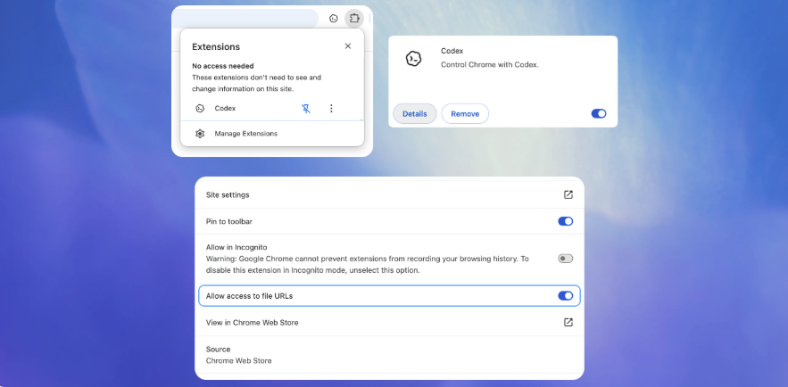Screen dimensions: 788x387
Task: Click the Chrome Web Store source text
Action: pyautogui.click(x=238, y=361)
